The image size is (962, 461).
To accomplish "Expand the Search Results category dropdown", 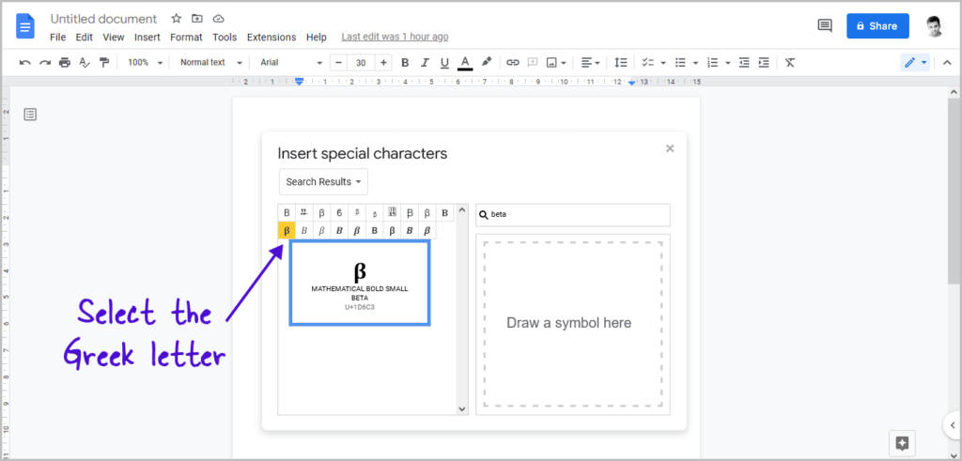I will tap(323, 181).
